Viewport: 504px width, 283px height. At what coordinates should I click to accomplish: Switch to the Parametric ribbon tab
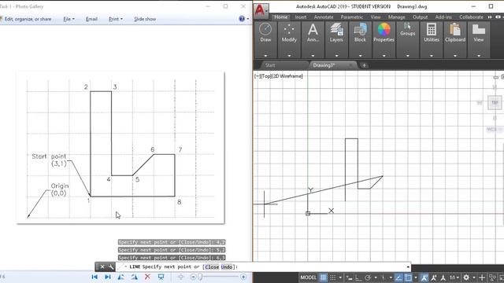[352, 17]
